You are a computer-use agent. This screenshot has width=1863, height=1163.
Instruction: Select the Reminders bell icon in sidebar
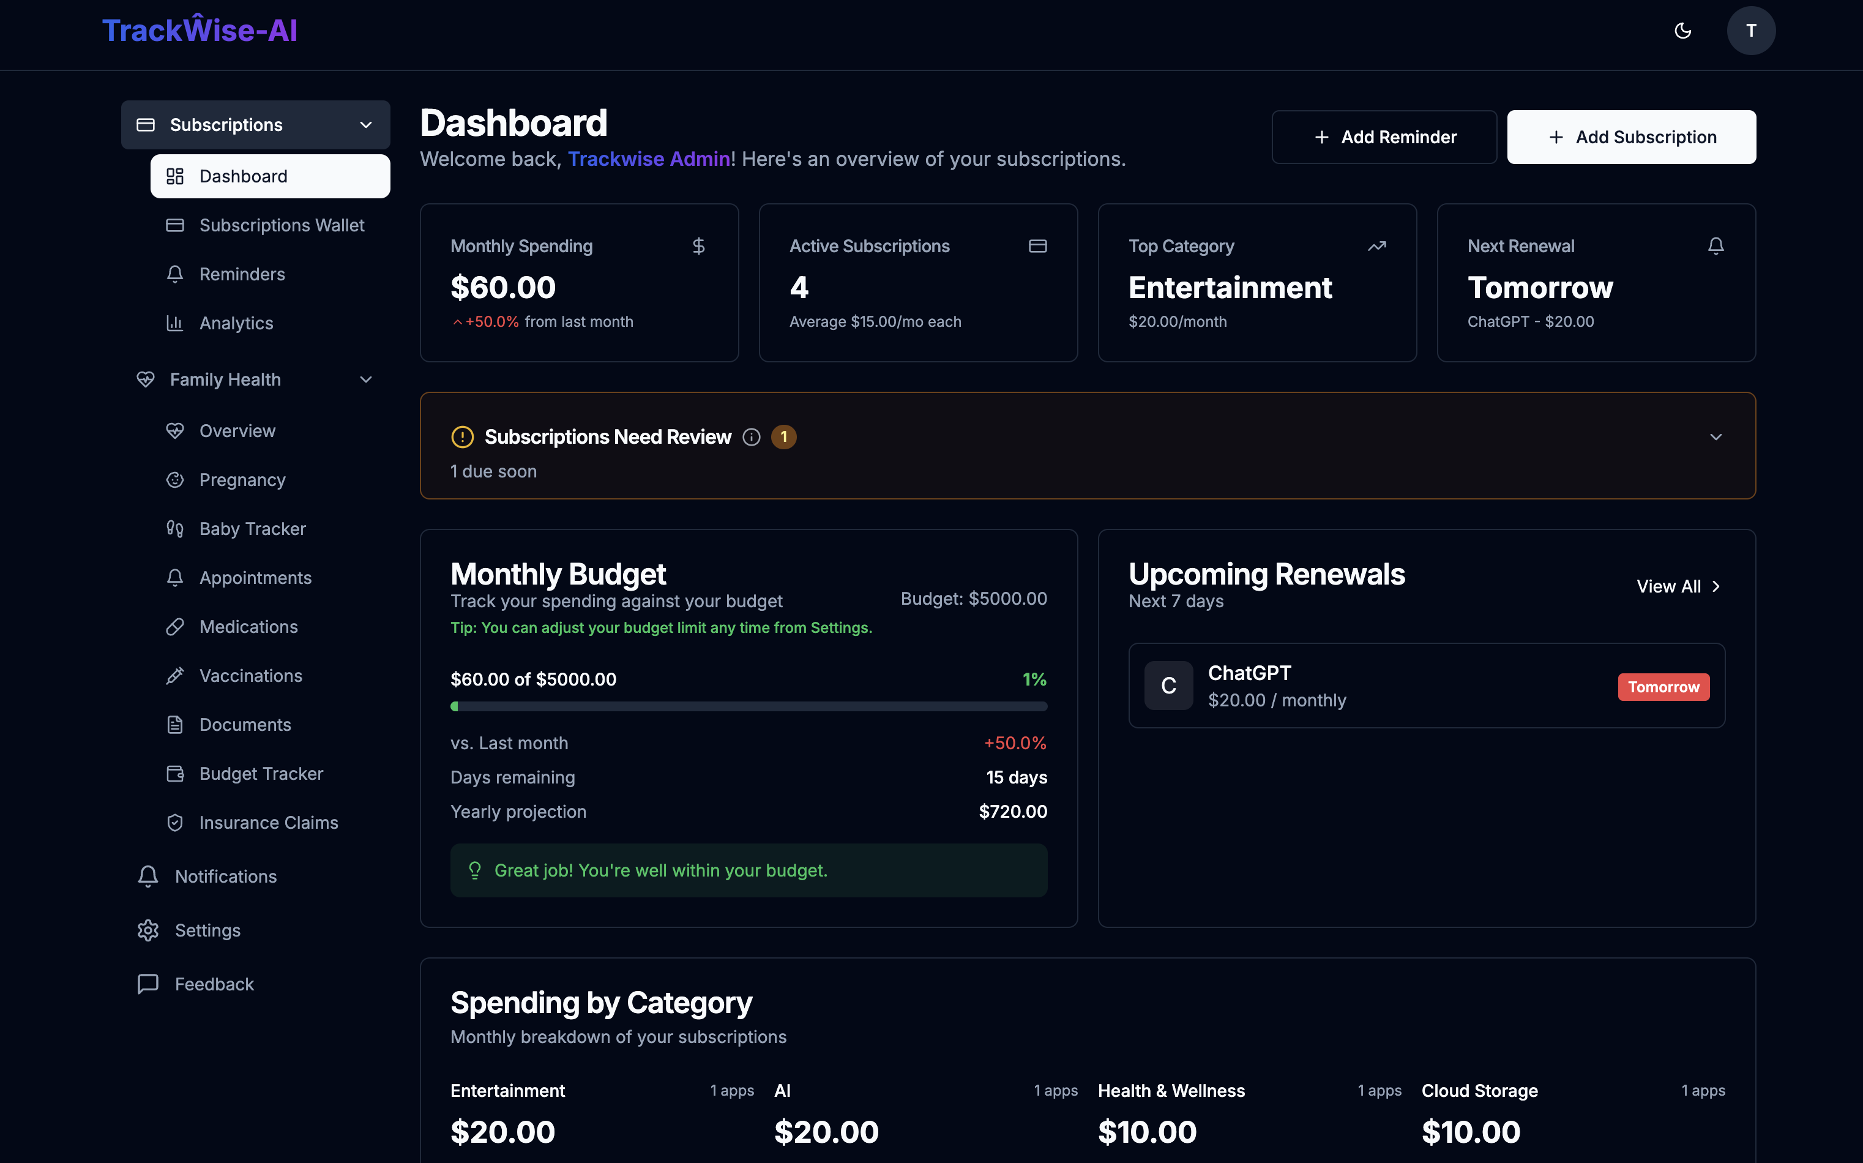[x=175, y=274]
